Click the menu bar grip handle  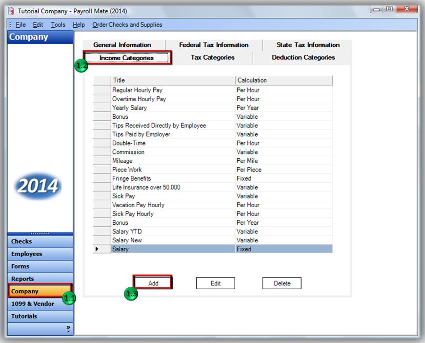[10, 25]
